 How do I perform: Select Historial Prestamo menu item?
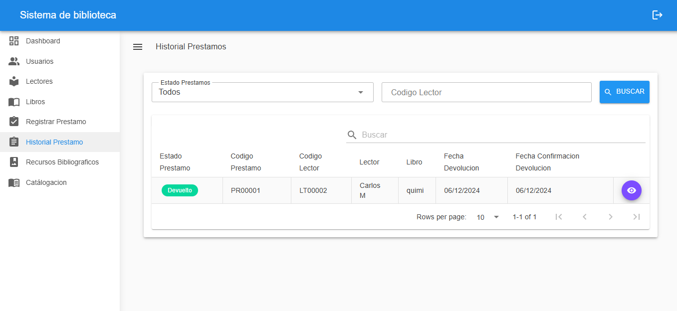(x=54, y=142)
